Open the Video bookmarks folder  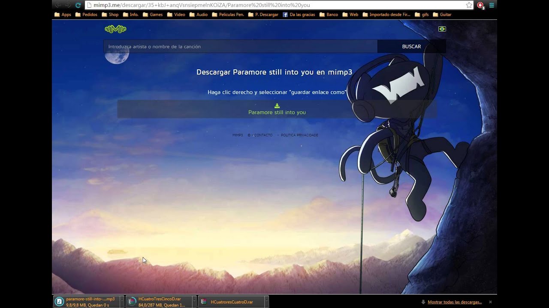[x=176, y=15]
